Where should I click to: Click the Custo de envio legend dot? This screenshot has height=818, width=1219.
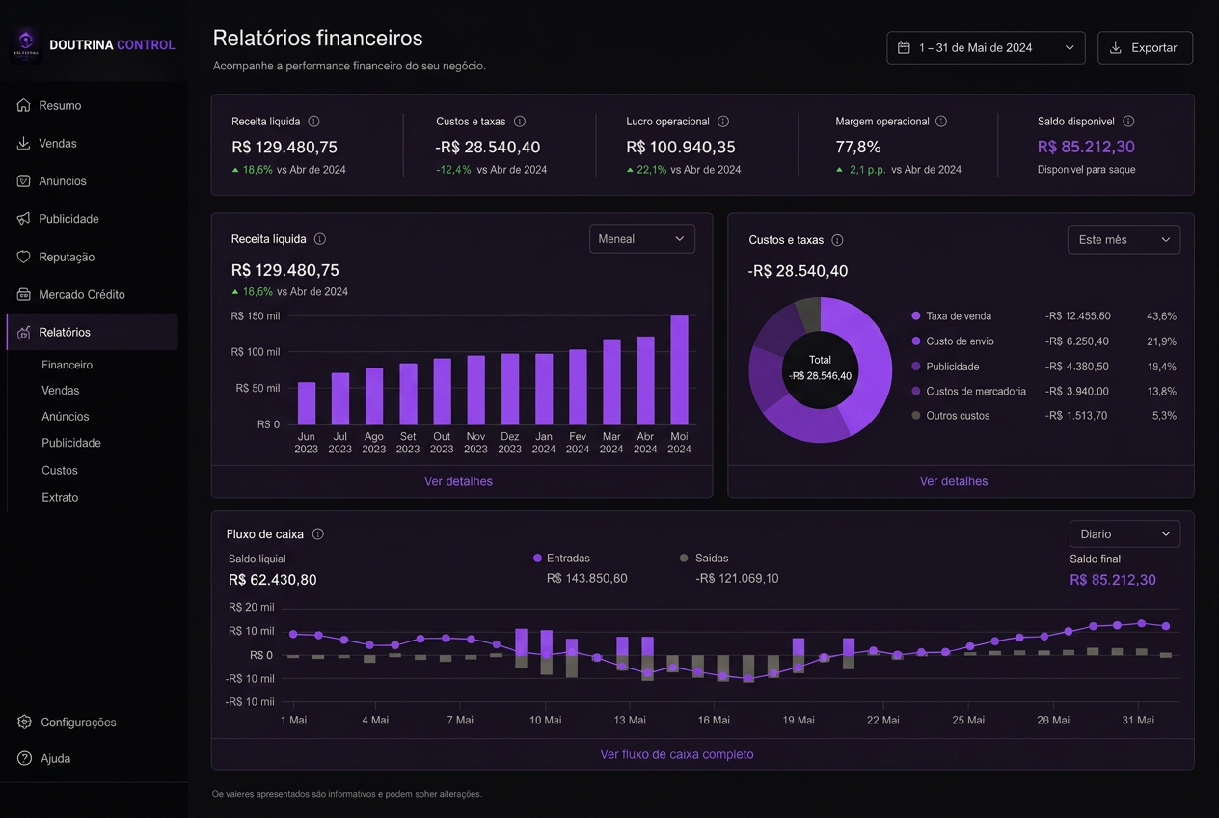(916, 341)
